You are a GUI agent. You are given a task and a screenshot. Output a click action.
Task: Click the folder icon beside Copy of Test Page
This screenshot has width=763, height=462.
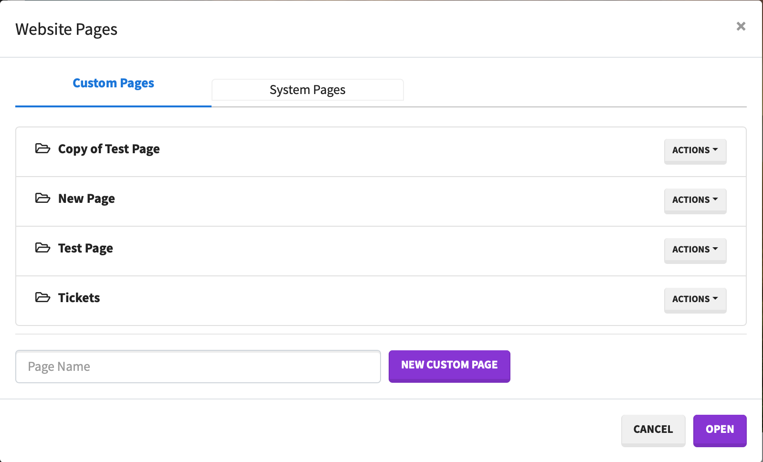click(x=42, y=148)
